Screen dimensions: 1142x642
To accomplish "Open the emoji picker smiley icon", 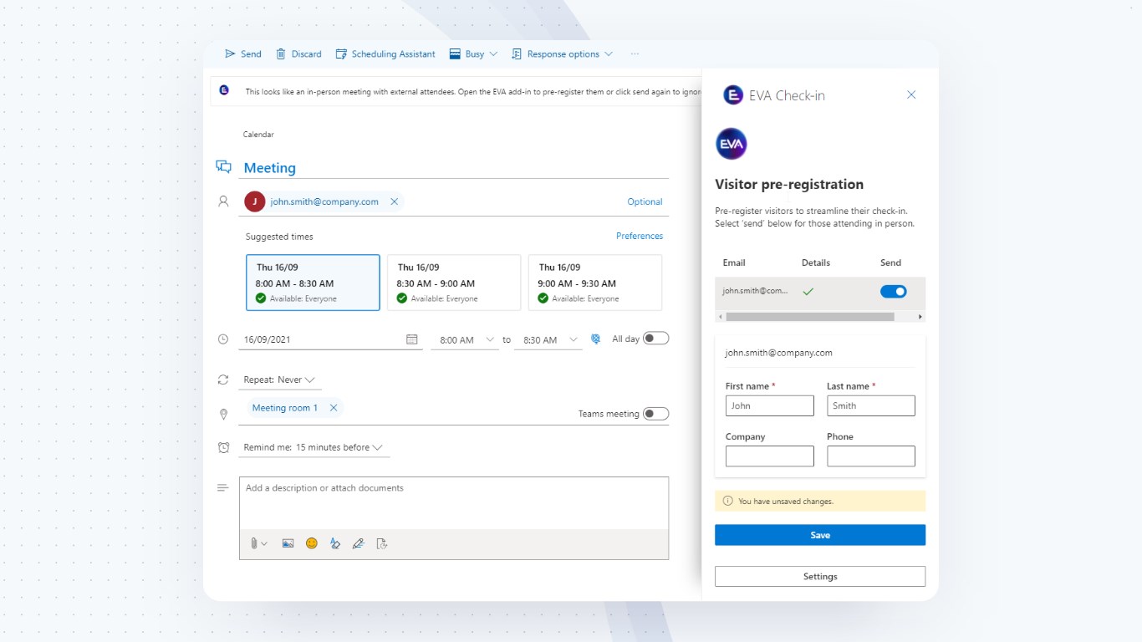I will pos(312,543).
